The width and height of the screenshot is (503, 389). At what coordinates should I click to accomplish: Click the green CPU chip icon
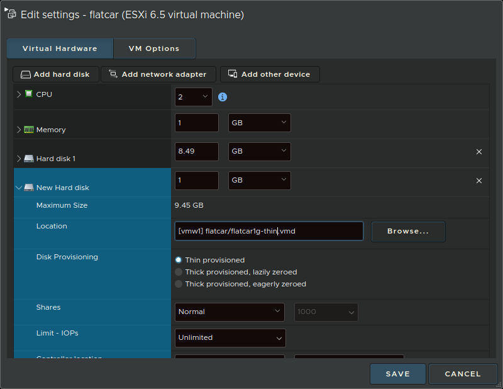[x=29, y=94]
